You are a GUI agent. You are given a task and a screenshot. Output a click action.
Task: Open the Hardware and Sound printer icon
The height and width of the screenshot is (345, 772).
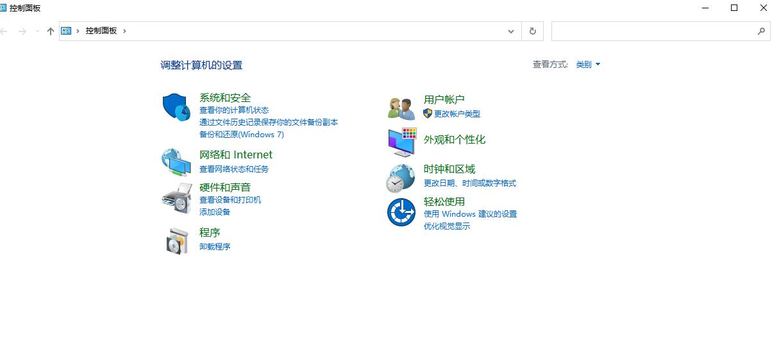[176, 198]
